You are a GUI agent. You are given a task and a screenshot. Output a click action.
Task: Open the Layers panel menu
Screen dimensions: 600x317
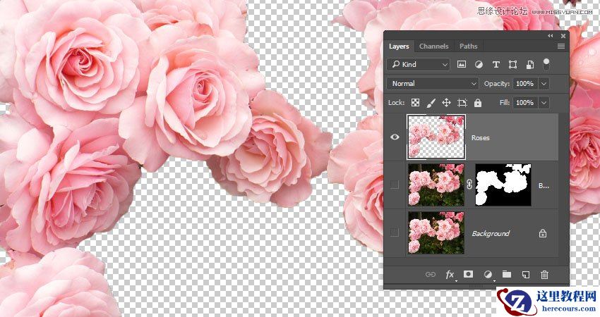561,46
